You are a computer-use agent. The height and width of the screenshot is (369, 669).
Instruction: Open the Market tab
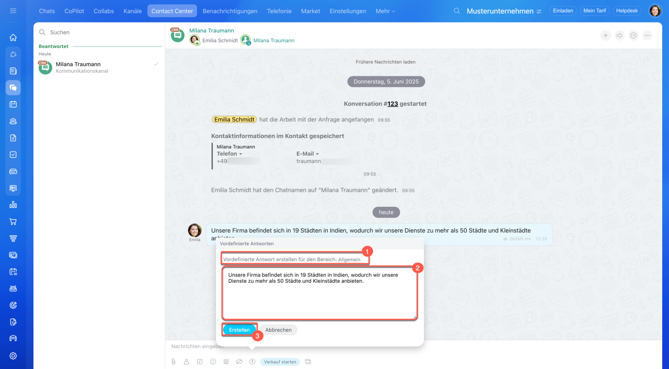(310, 11)
